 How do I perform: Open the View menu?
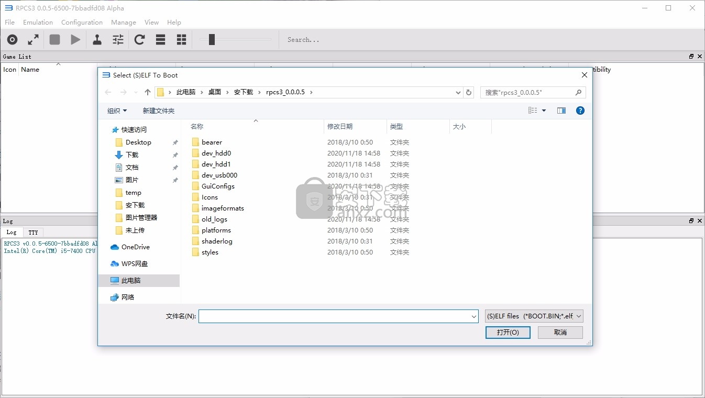tap(151, 22)
